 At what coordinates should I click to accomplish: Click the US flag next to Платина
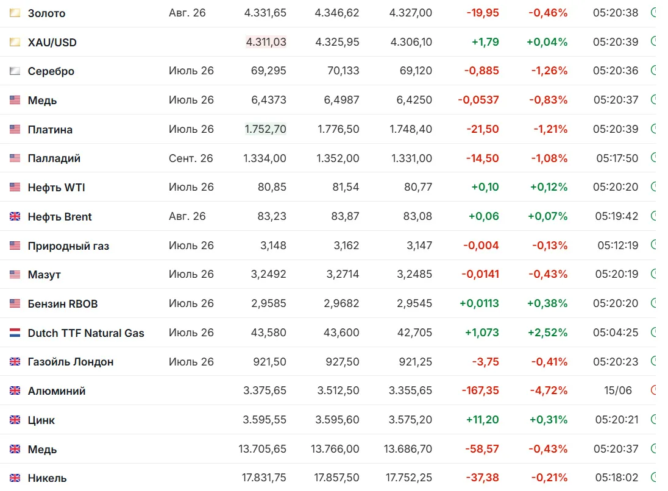pos(15,129)
